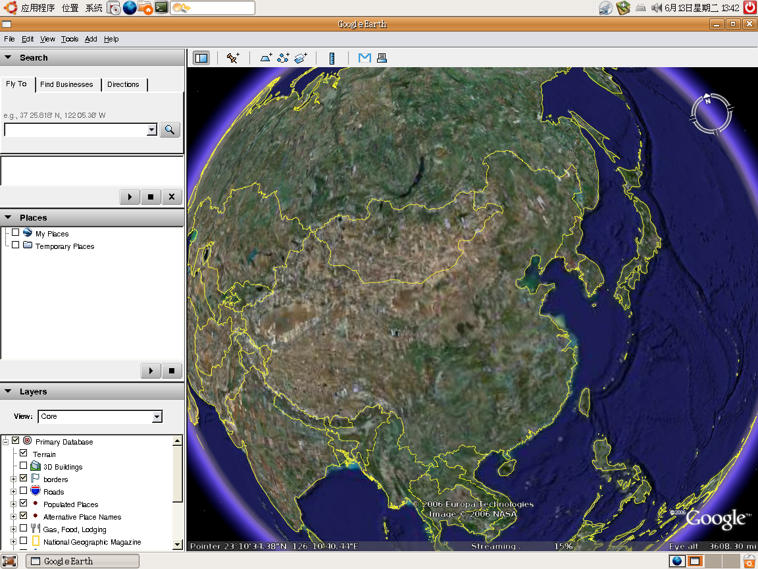Expand the Alternative Place Names node
Screen dimensions: 758x569
(x=14, y=517)
